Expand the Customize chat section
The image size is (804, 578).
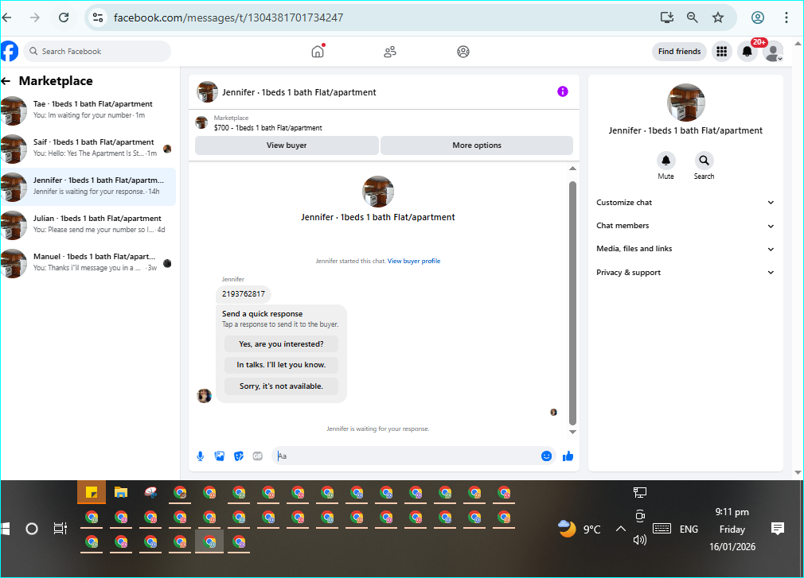click(x=685, y=203)
